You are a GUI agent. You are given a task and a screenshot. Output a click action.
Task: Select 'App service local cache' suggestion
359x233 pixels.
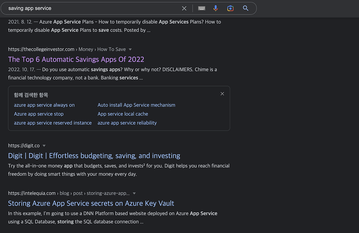[123, 114]
